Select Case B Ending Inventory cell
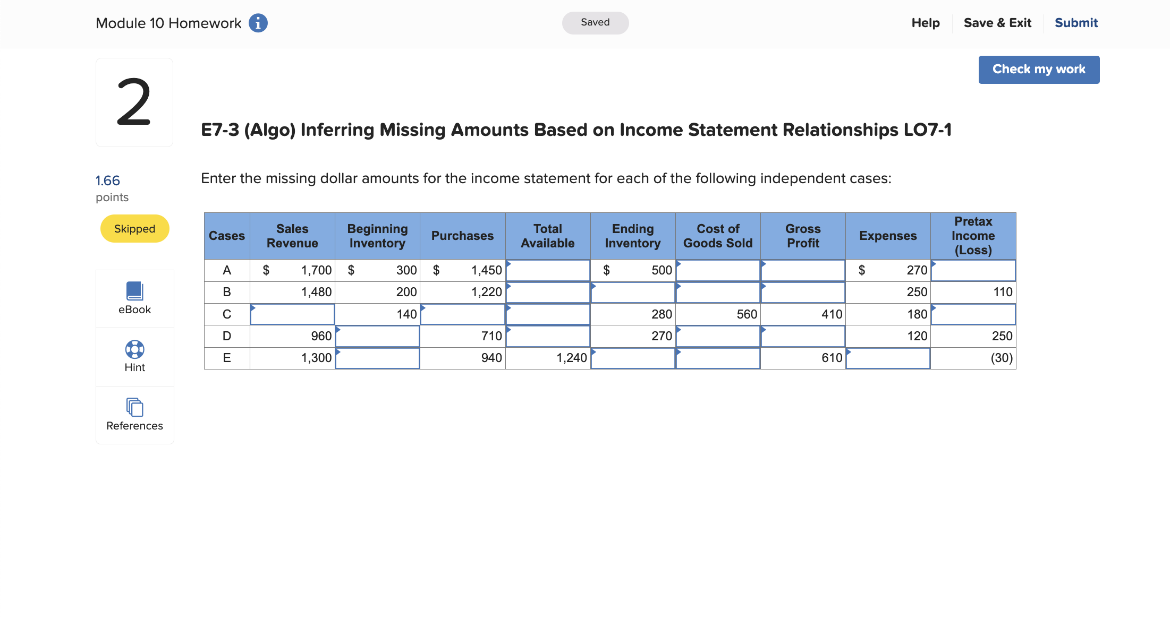Screen dimensions: 1170x619 click(x=633, y=293)
